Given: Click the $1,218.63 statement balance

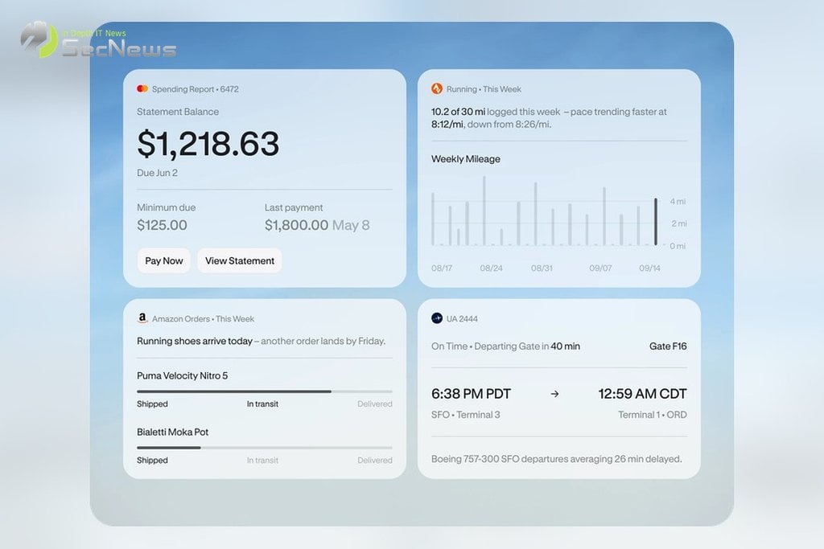Looking at the screenshot, I should coord(208,143).
